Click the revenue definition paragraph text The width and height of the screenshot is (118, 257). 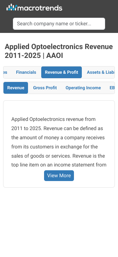click(59, 142)
